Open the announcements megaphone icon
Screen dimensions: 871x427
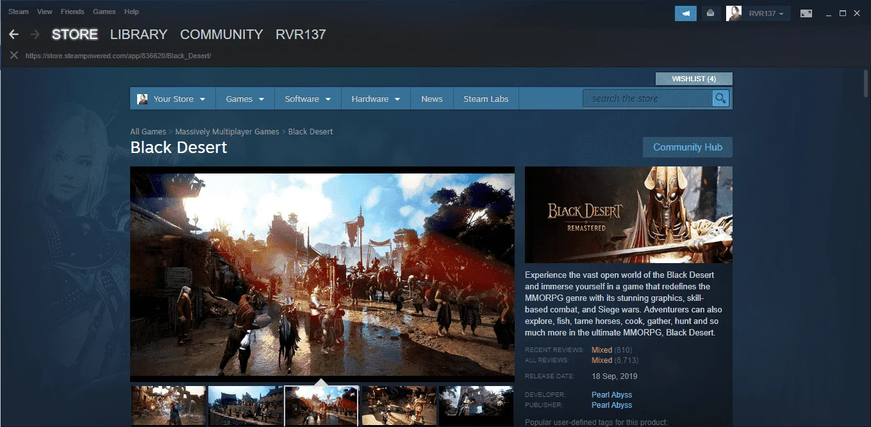point(686,13)
